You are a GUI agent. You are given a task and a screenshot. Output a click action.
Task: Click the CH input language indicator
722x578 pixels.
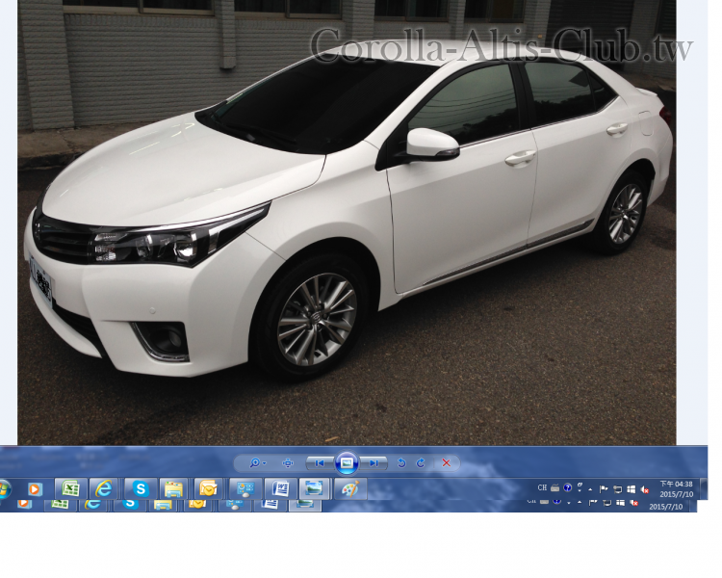[542, 487]
